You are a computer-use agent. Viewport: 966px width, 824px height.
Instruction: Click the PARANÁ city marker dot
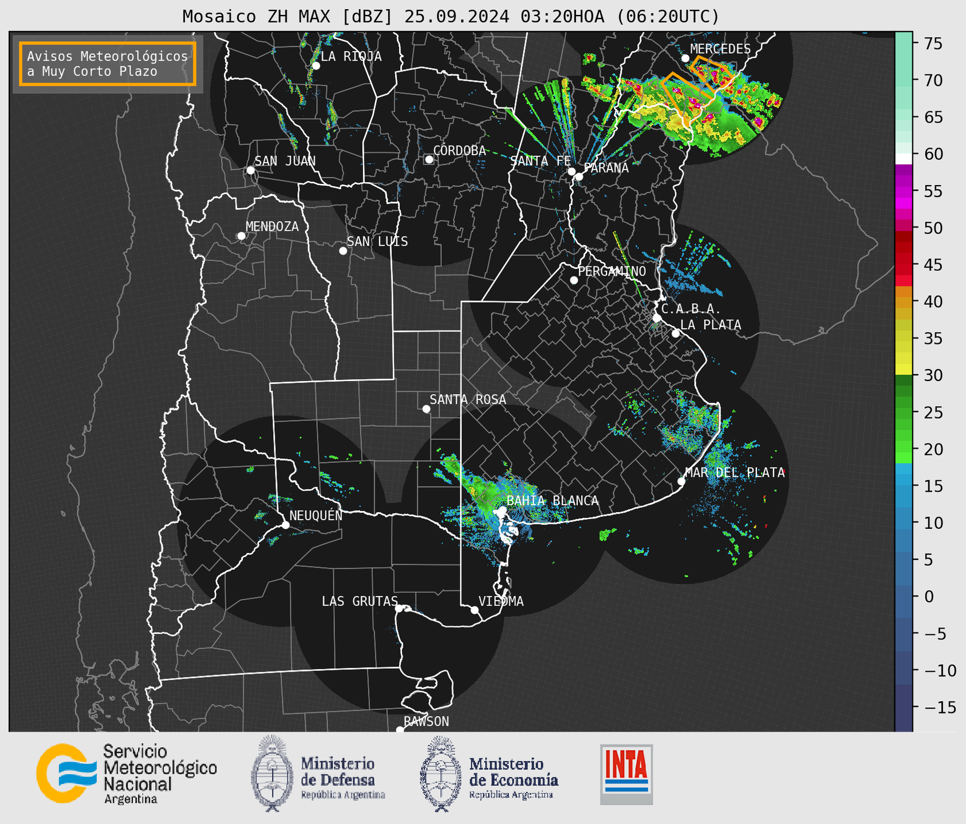[579, 176]
